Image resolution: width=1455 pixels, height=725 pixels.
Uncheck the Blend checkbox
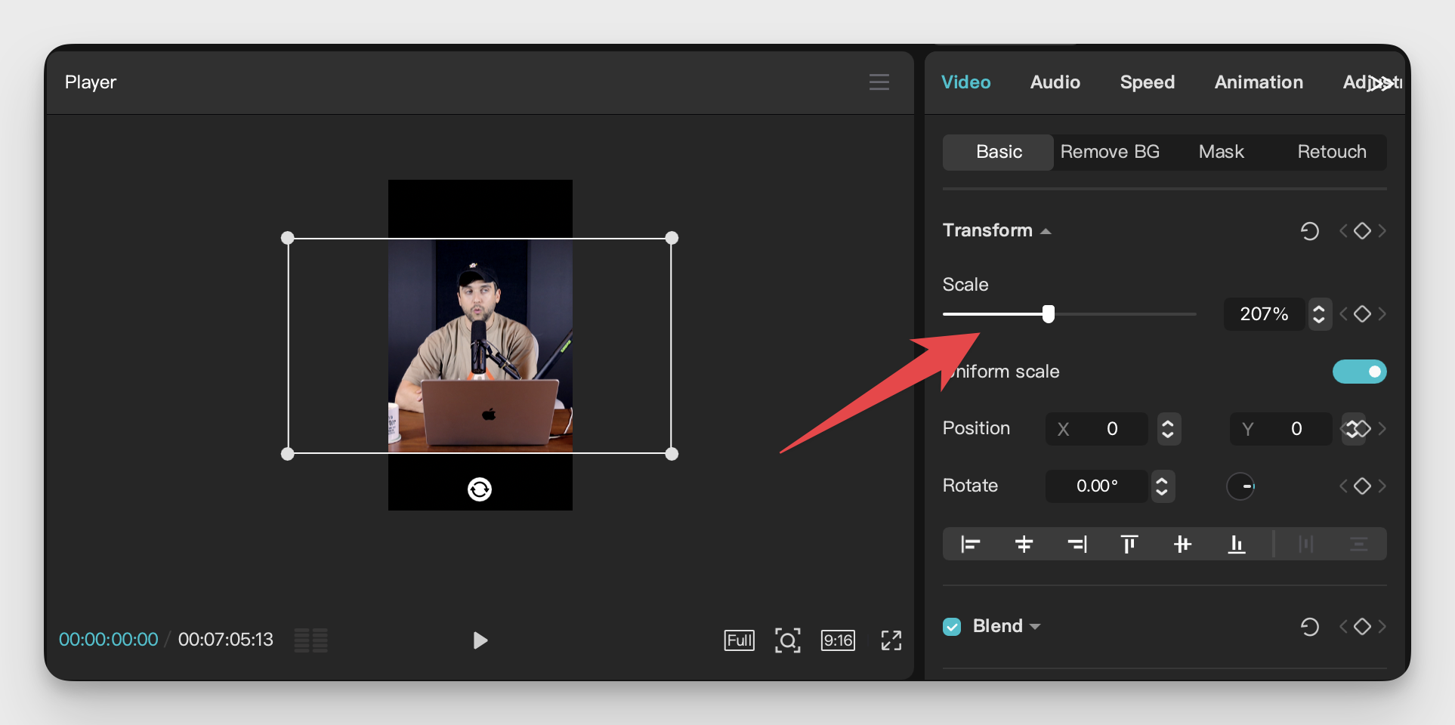tap(952, 627)
